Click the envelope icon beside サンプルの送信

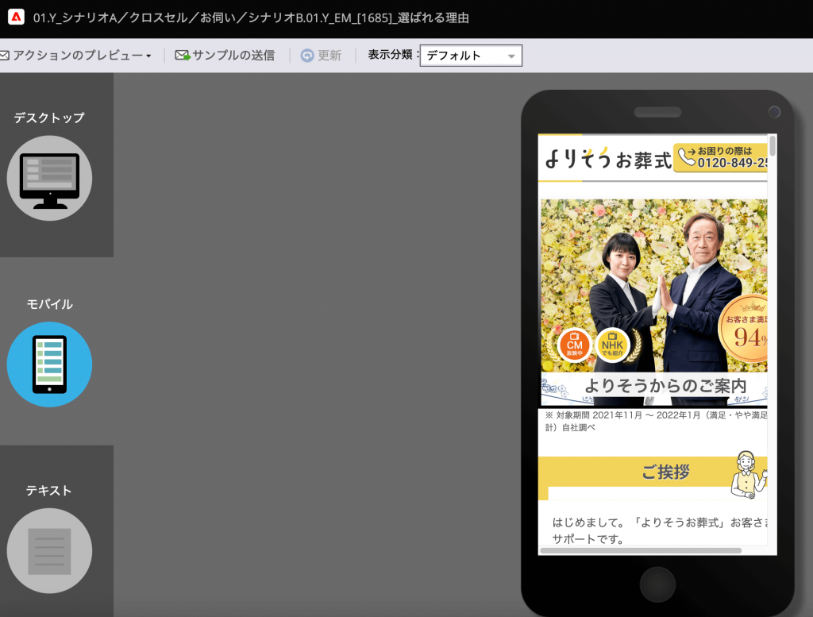(182, 56)
